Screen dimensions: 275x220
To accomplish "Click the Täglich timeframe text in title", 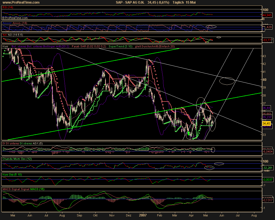I will click(179, 2).
